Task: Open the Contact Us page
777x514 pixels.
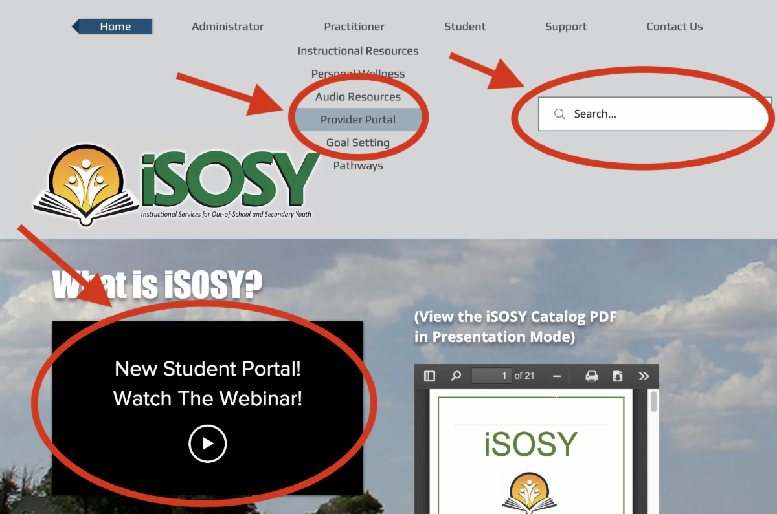Action: pos(675,27)
